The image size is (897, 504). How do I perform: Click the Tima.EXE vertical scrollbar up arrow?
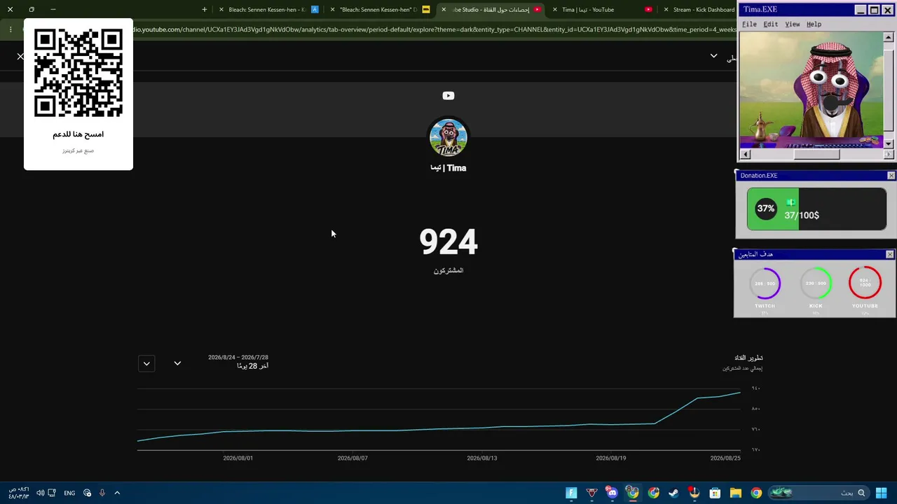pos(889,37)
